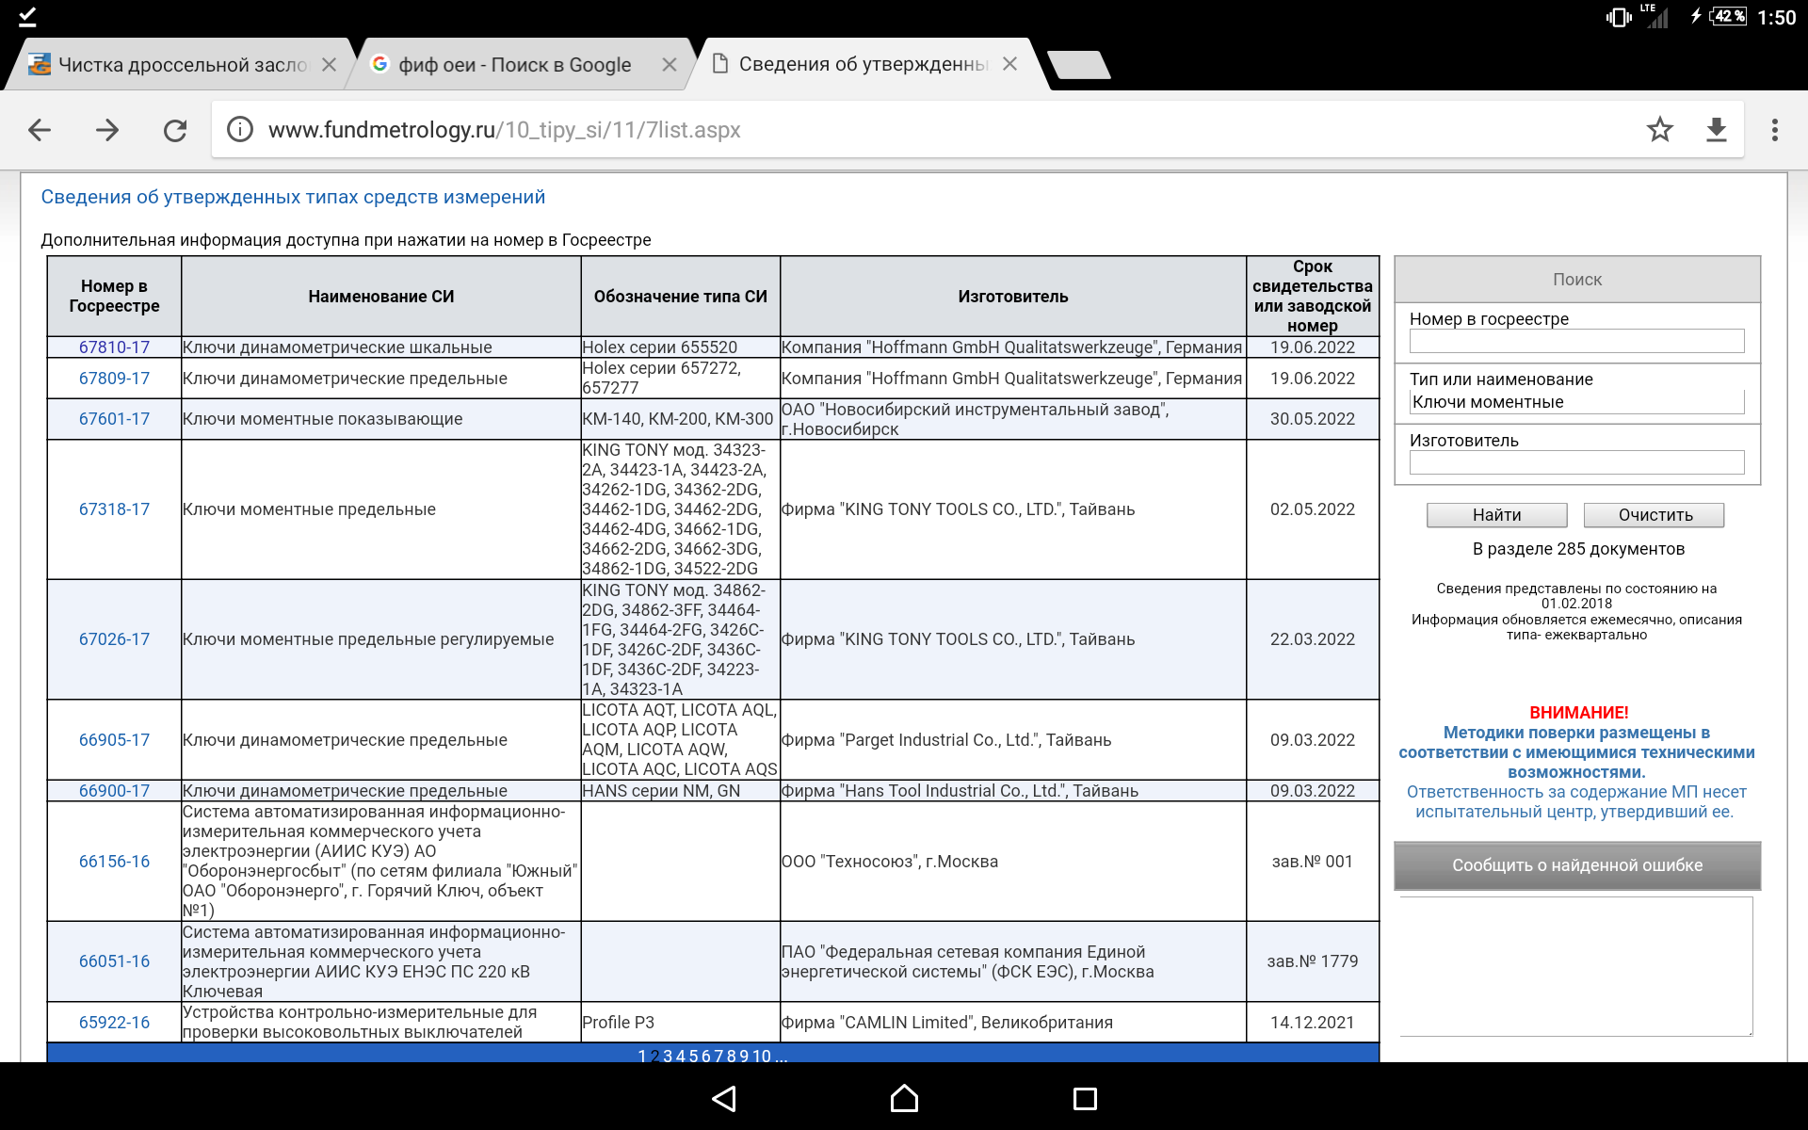The width and height of the screenshot is (1808, 1130).
Task: Select the Изготовитель column header
Action: click(x=1013, y=297)
